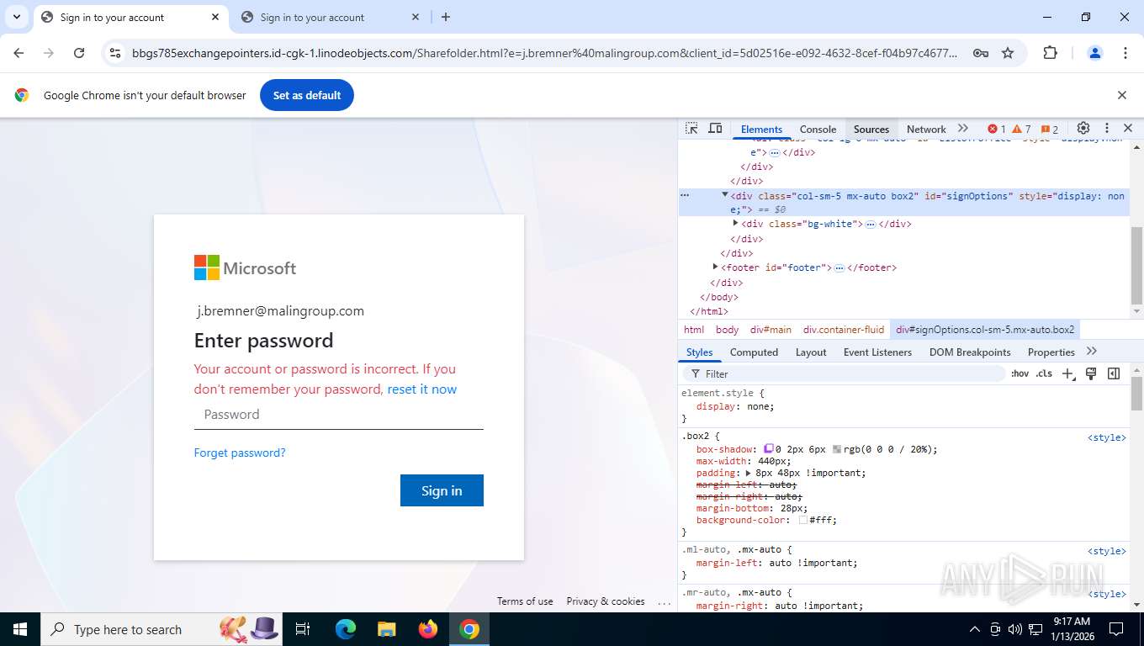Image resolution: width=1144 pixels, height=646 pixels.
Task: Select body in the breadcrumb bar
Action: [x=727, y=330]
